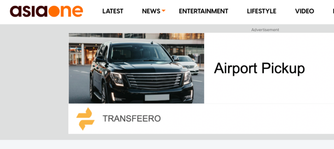Click the asiaone logo
This screenshot has height=149, width=334.
pyautogui.click(x=46, y=11)
